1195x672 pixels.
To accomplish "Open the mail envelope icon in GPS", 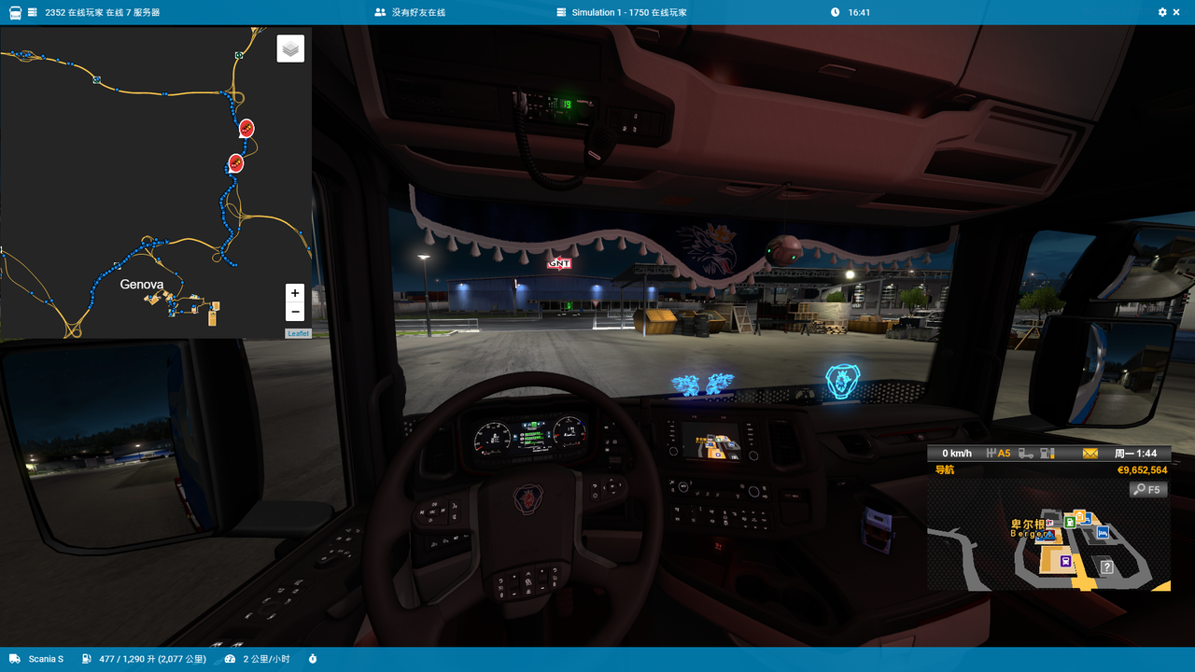I will (1090, 454).
